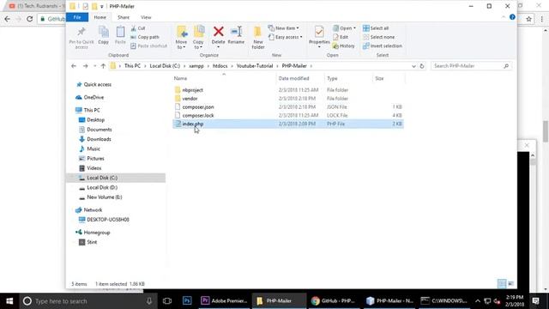Open the New item dropdown

[x=284, y=28]
